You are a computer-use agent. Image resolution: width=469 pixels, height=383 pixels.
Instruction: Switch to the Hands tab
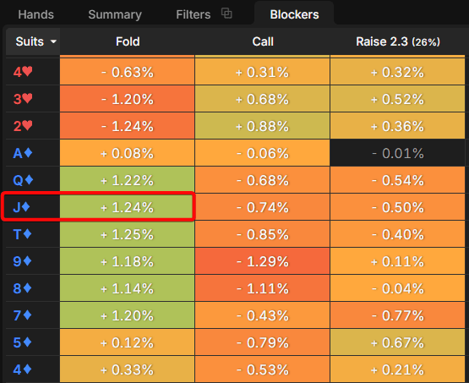(x=35, y=14)
